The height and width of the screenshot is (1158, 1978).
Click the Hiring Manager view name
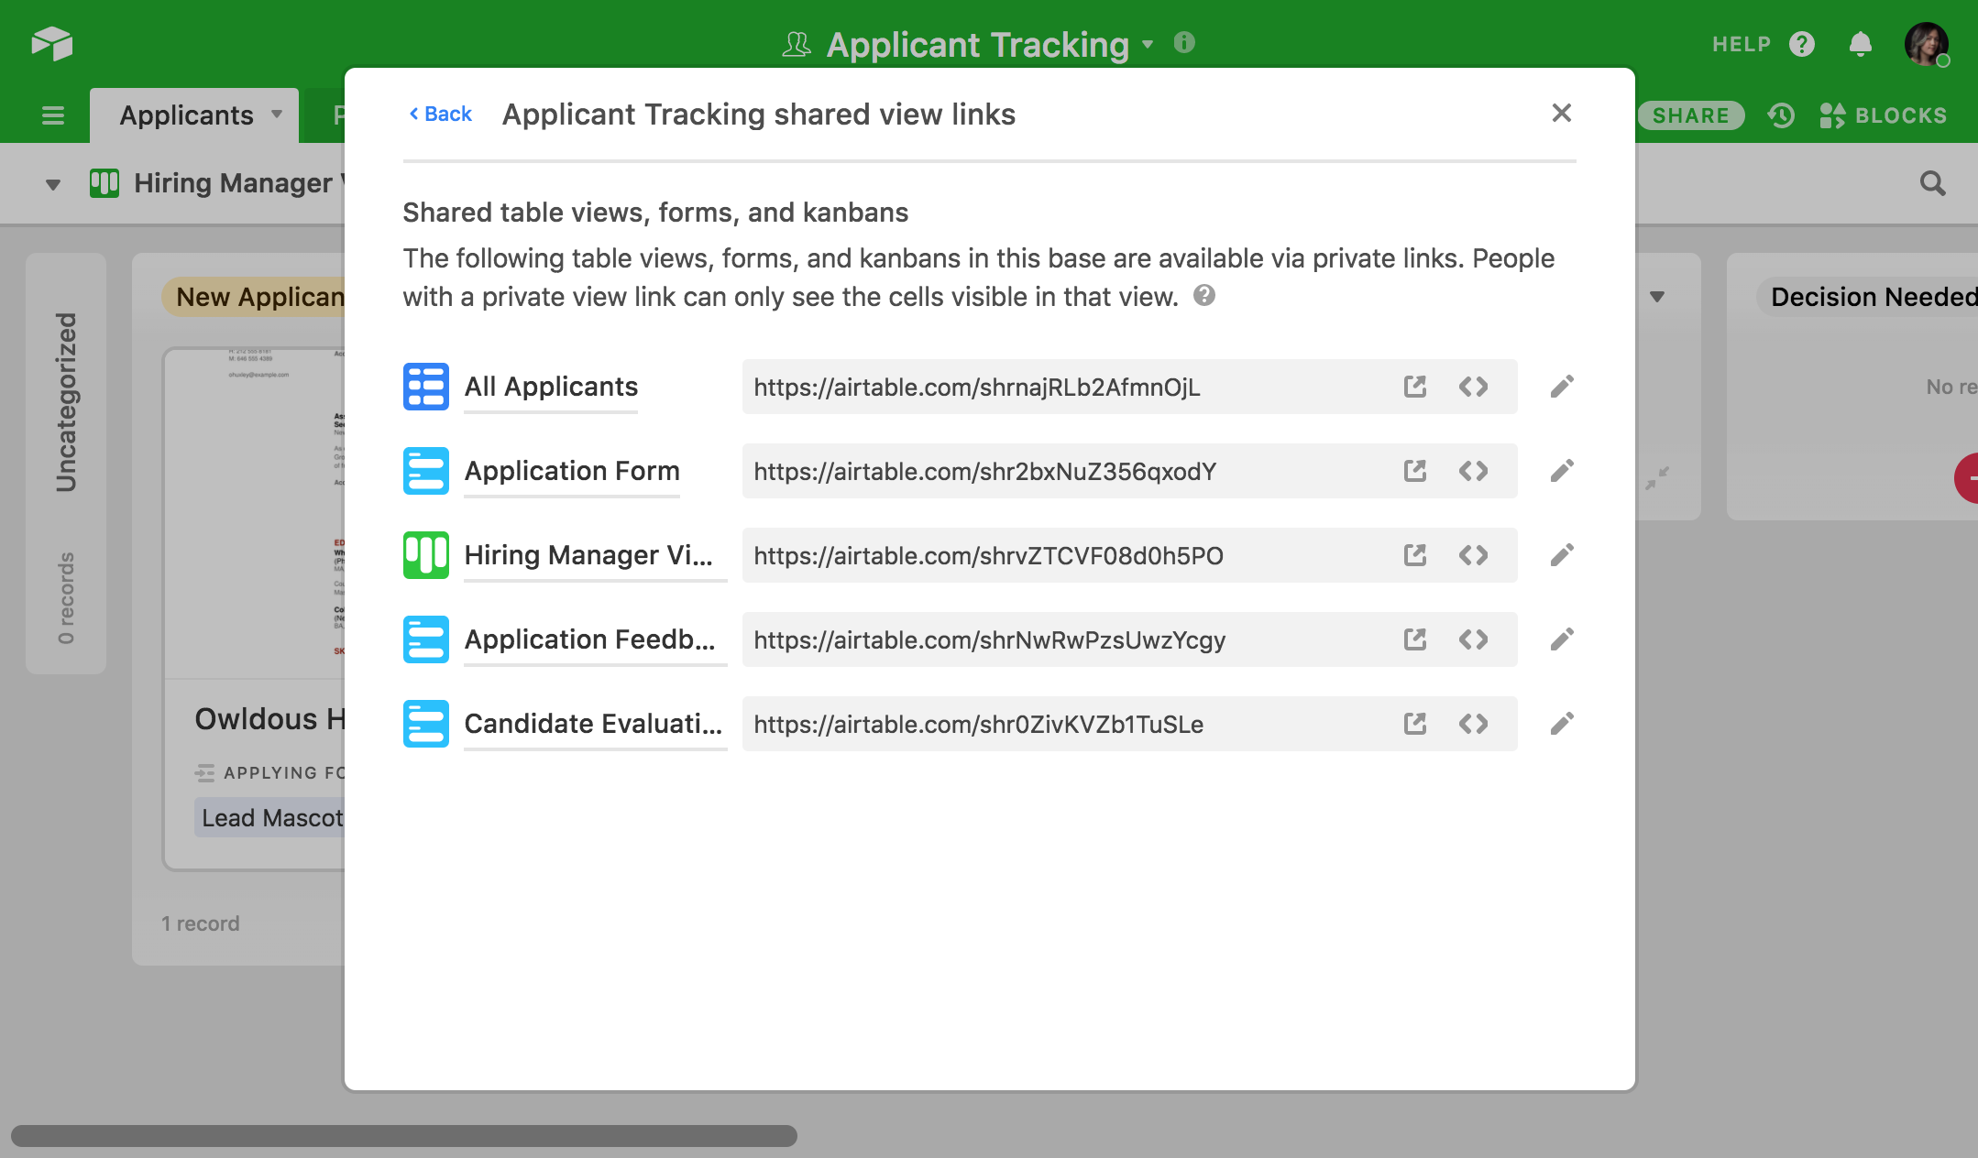[236, 183]
